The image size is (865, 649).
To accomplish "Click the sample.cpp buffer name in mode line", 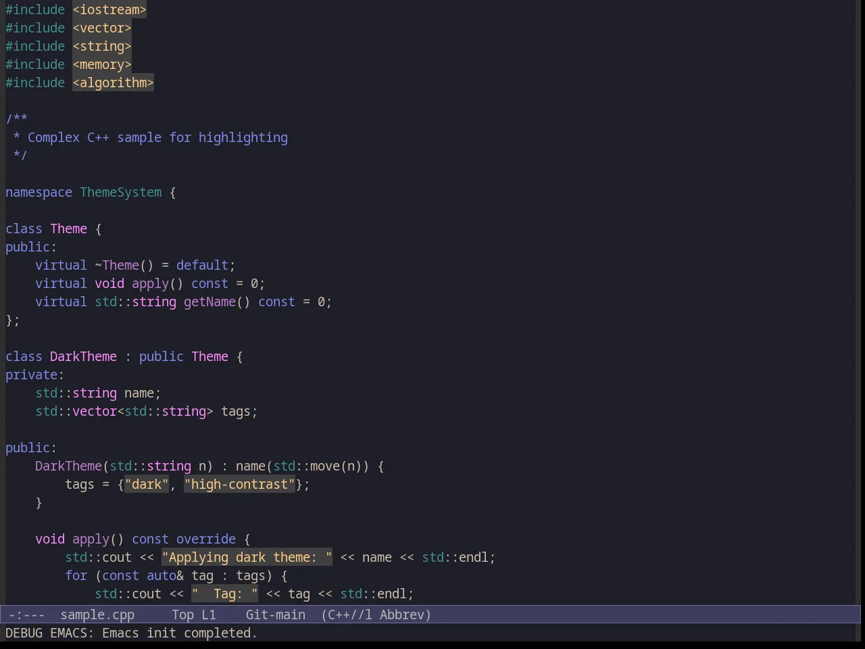I will [97, 615].
